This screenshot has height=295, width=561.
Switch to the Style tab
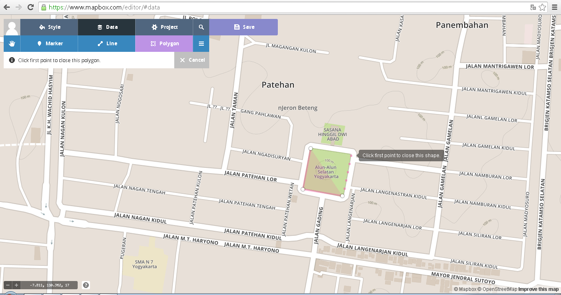point(48,27)
